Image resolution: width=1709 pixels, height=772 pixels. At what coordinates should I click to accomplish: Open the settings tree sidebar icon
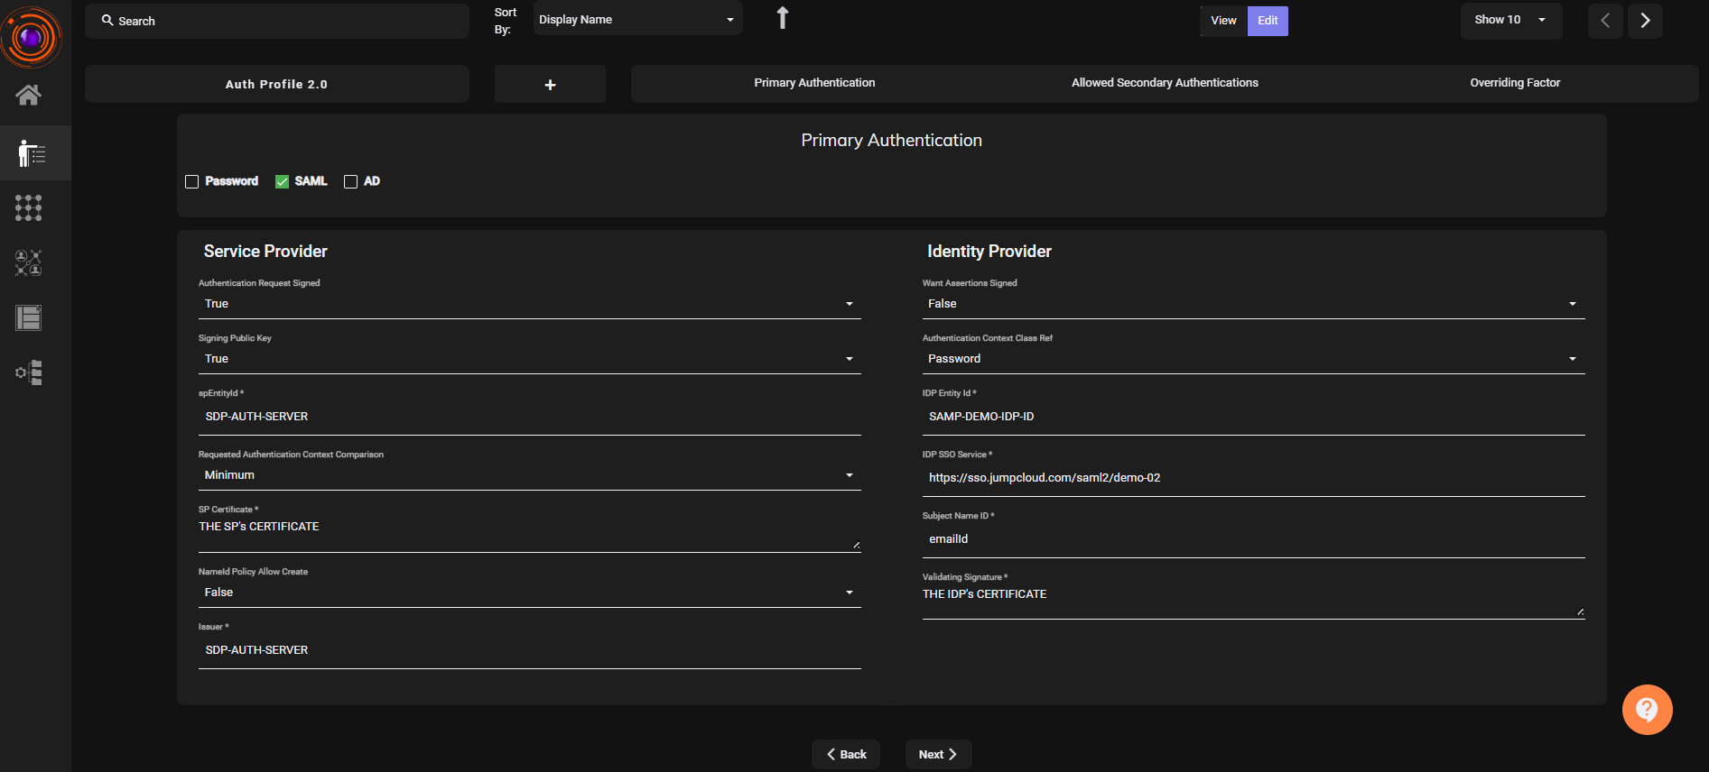click(29, 372)
